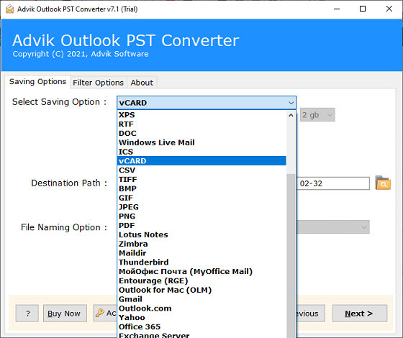
Task: Open the About tab
Action: [x=142, y=83]
